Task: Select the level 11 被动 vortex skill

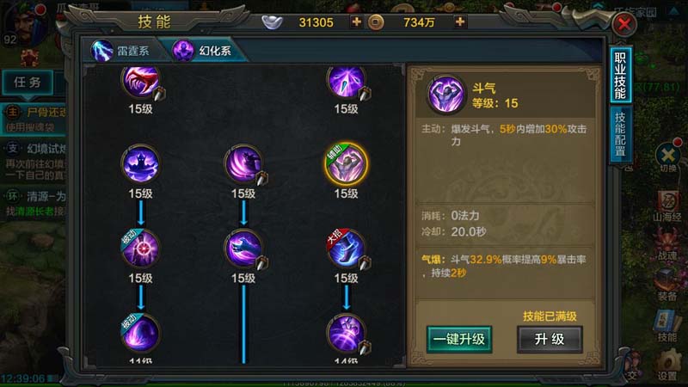Action: 140,334
